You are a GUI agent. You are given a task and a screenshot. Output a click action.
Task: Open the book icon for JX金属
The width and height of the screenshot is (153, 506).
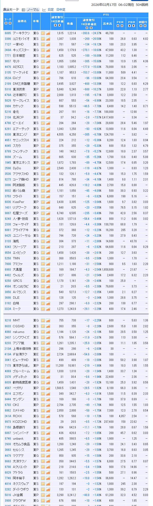[43, 495]
